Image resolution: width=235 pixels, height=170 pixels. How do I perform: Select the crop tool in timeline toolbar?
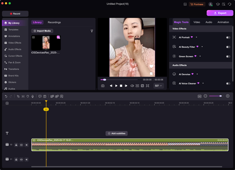click(x=18, y=96)
